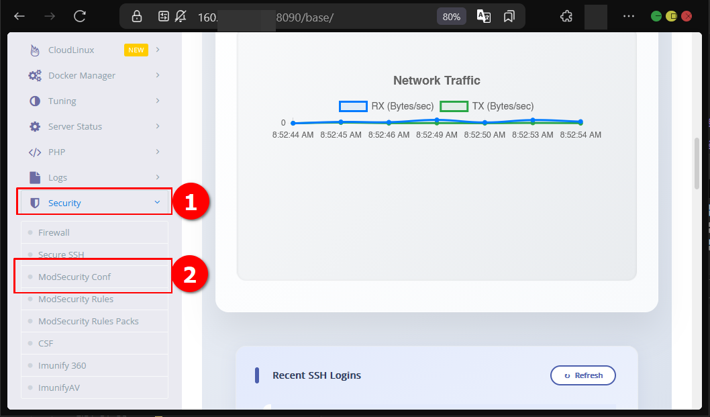This screenshot has height=417, width=710.
Task: Select Firewall in the Security submenu
Action: point(54,233)
